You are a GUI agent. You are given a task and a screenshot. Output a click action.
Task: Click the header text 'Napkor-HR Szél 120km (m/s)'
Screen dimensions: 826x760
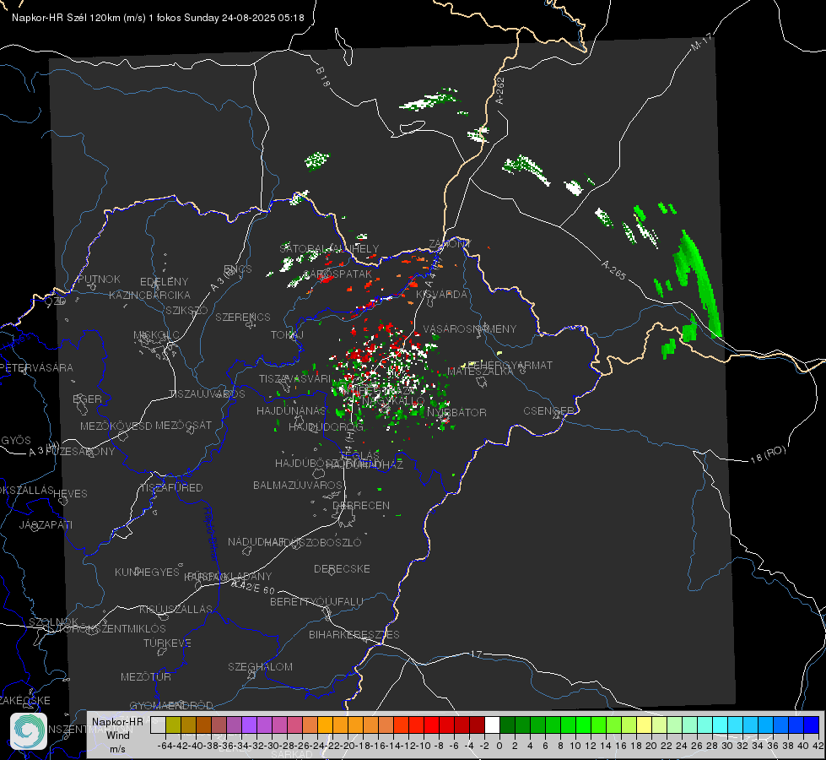[78, 18]
